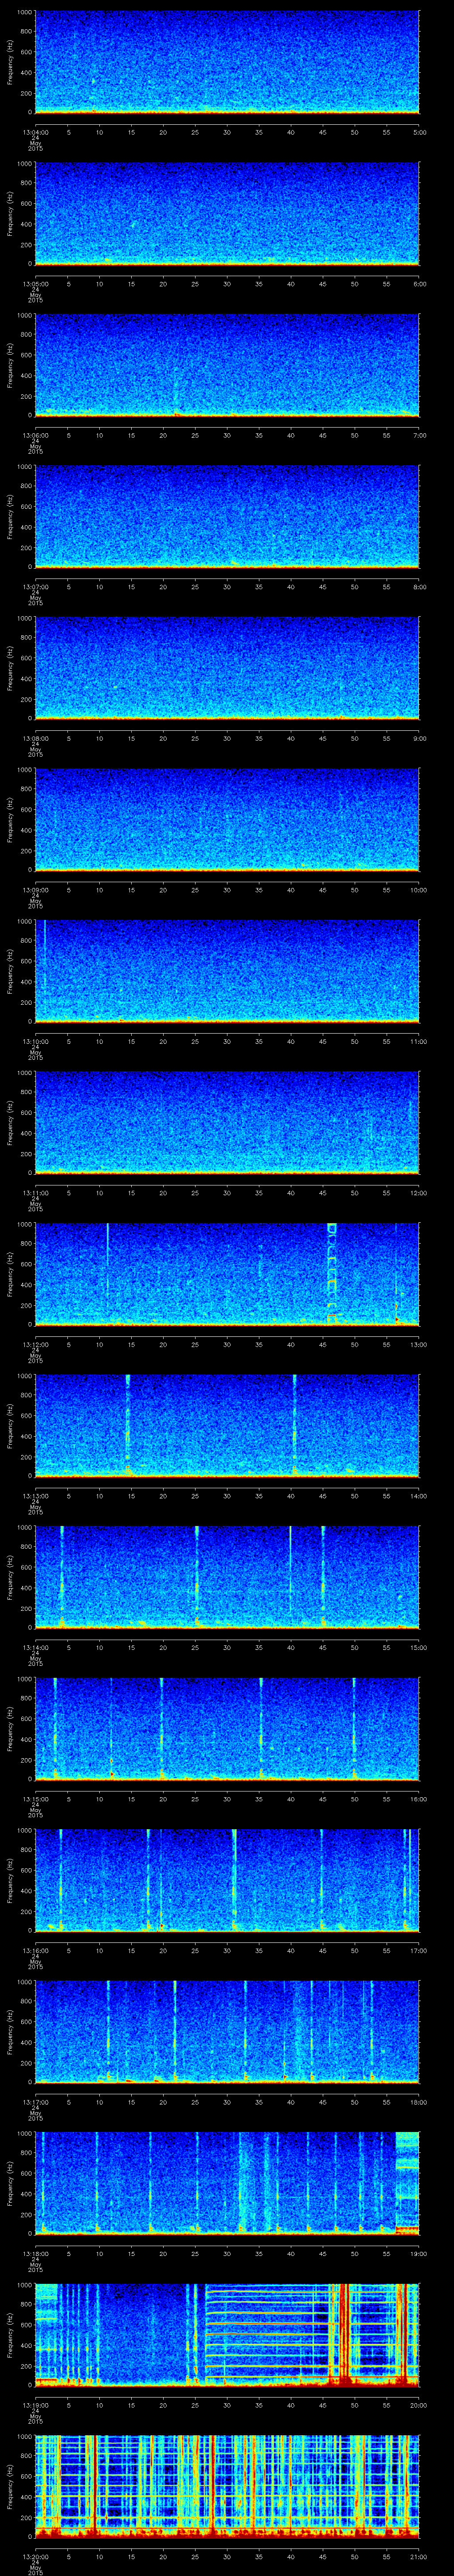This screenshot has width=454, height=2576.
Task: Click the "13:12:00" start time label
Action: pyautogui.click(x=35, y=1344)
